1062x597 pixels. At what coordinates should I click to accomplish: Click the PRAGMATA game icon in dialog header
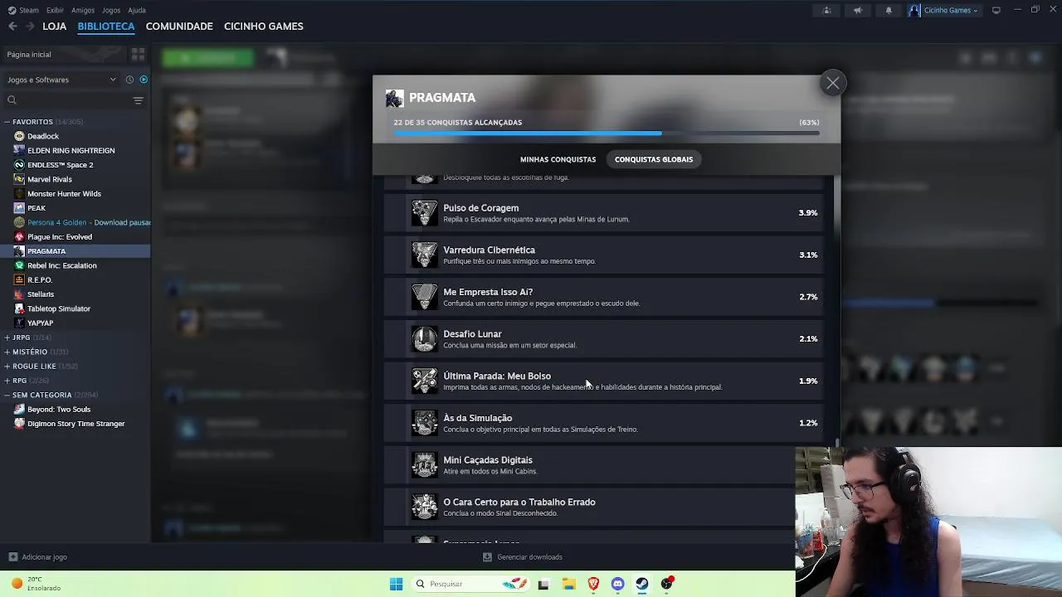395,99
